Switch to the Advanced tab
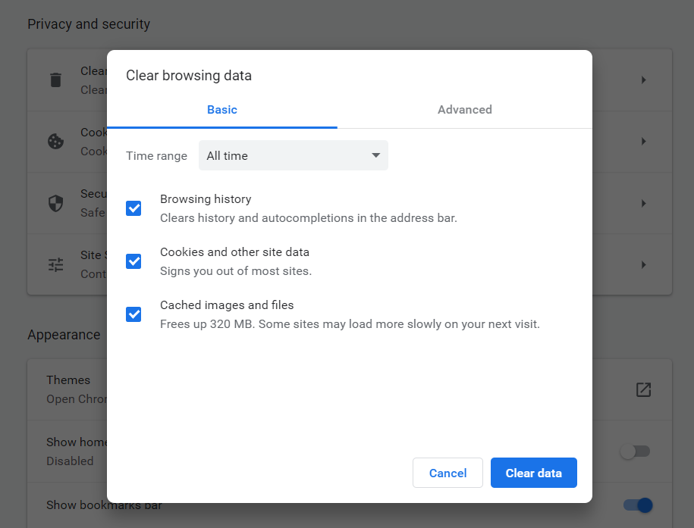Screen dimensions: 694x528 pos(464,110)
